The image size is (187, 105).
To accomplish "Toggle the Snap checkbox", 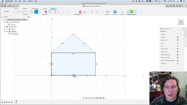I will coord(178,43).
